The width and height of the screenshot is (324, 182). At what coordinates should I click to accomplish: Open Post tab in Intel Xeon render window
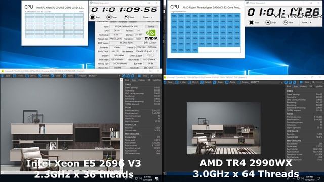(127, 80)
